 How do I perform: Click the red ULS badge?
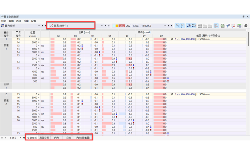click(122, 26)
